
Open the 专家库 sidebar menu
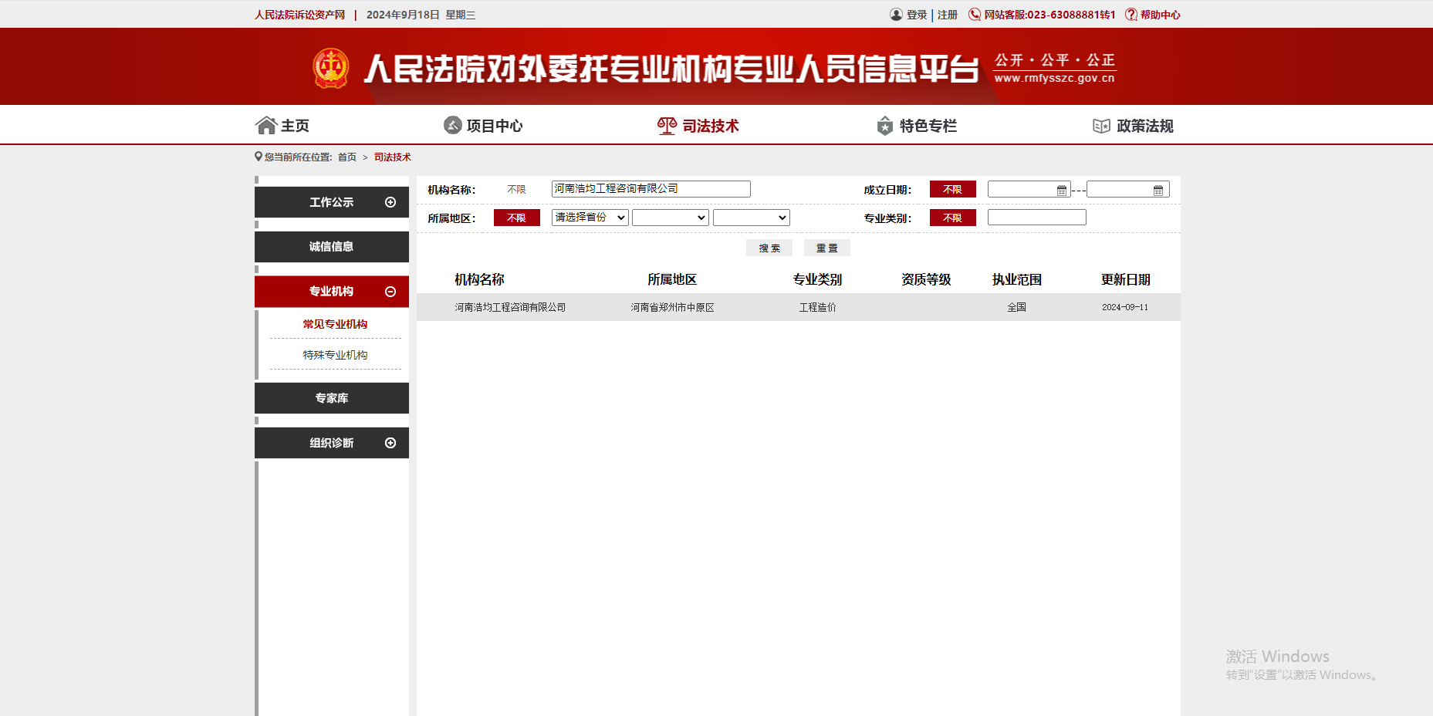click(331, 397)
